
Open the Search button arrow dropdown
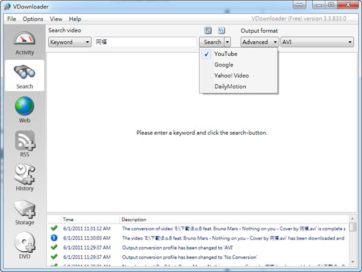pyautogui.click(x=227, y=42)
